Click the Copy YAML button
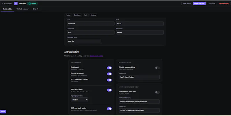Image resolution: width=231 pixels, height=116 pixels. 212,3
